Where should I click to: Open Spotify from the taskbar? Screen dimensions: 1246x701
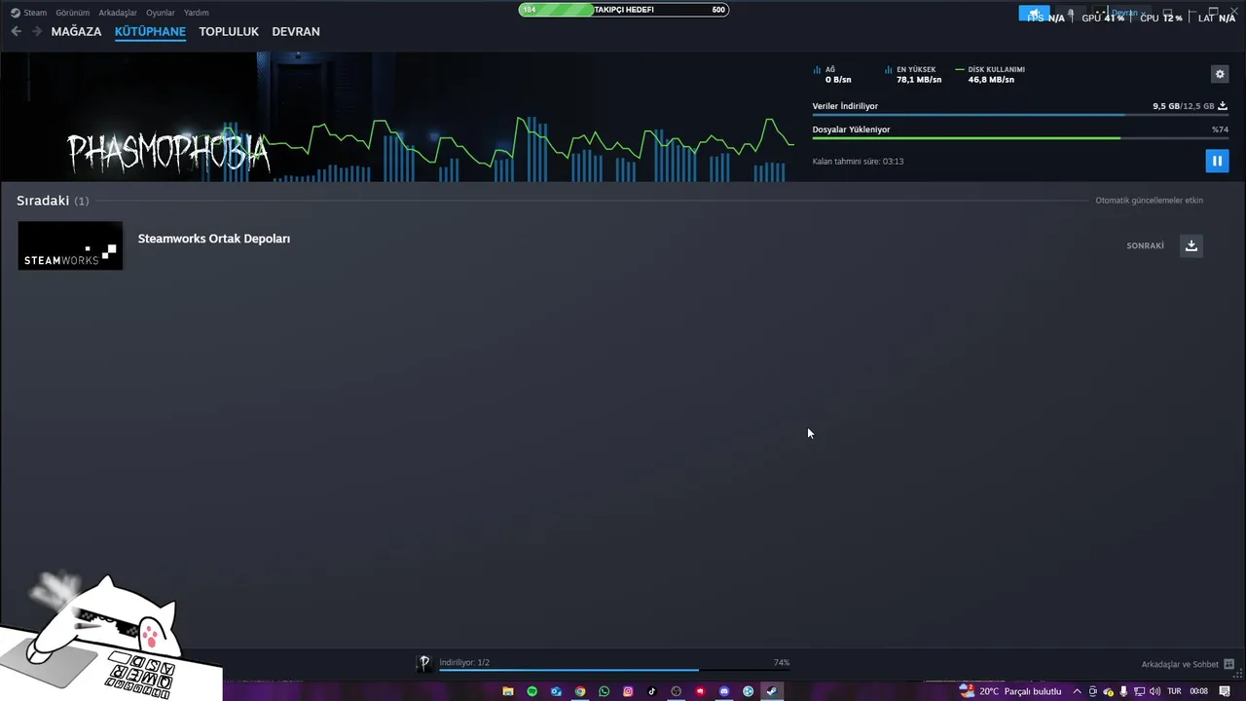tap(532, 691)
